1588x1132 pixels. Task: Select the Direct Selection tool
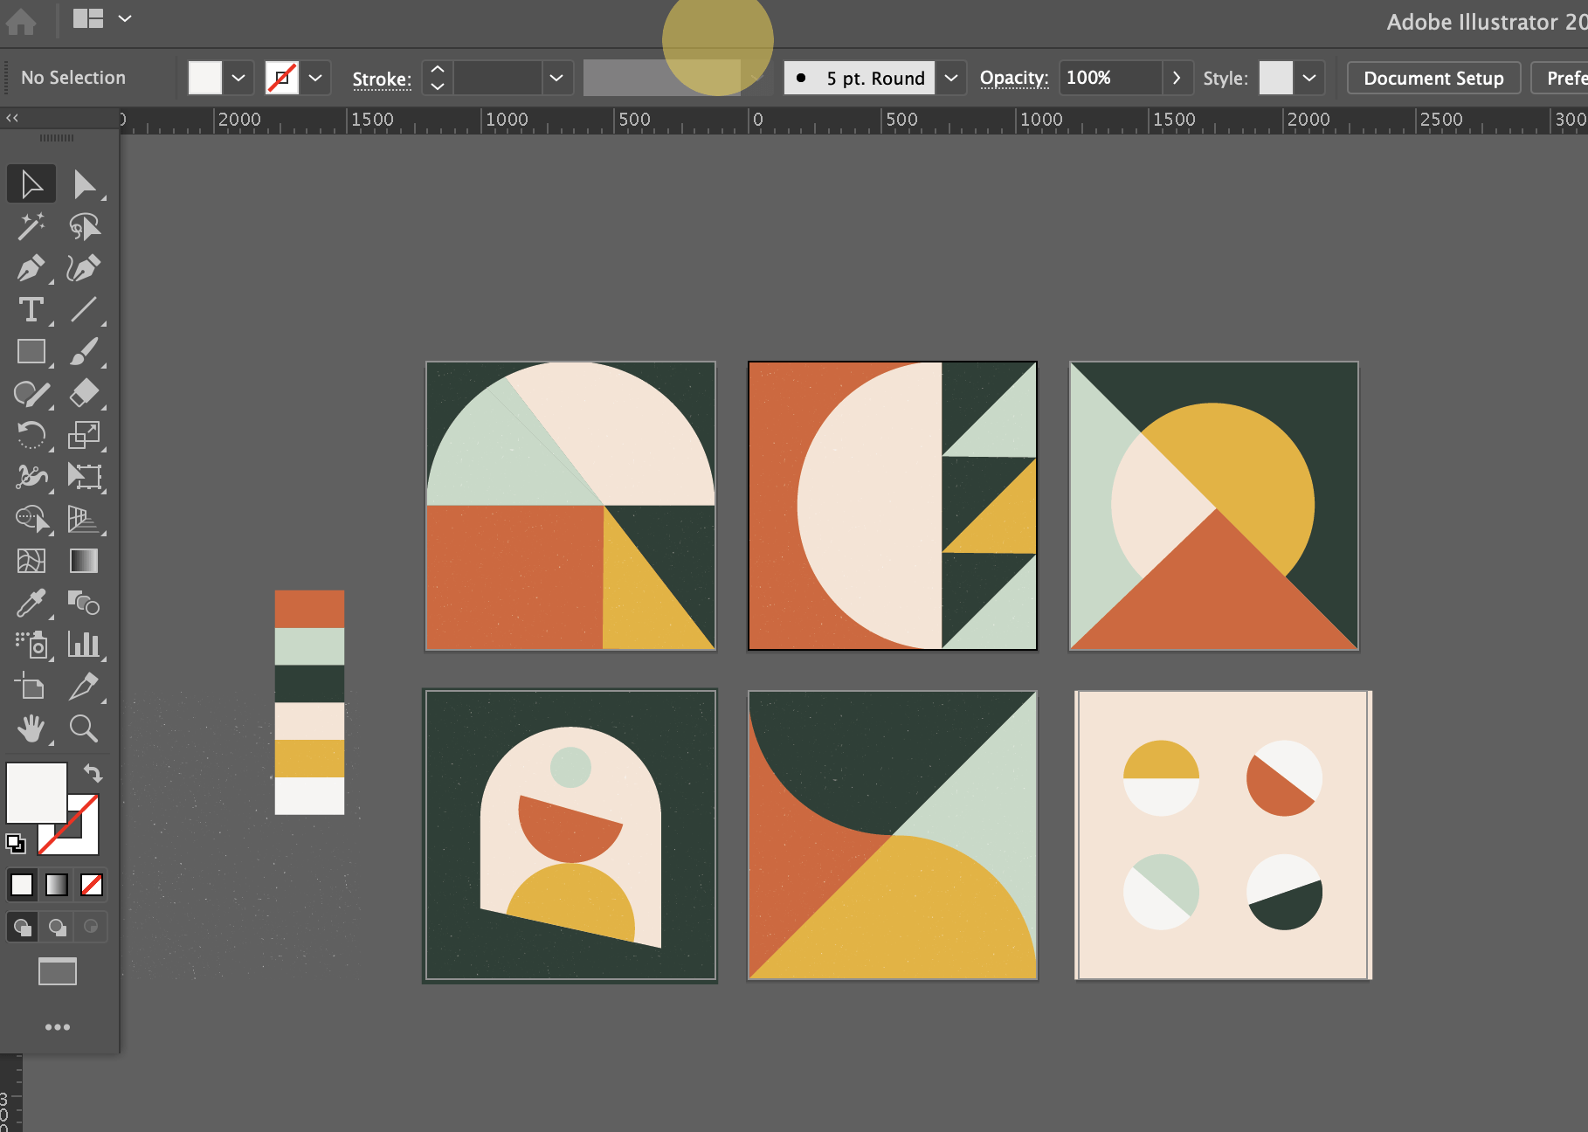click(x=86, y=183)
